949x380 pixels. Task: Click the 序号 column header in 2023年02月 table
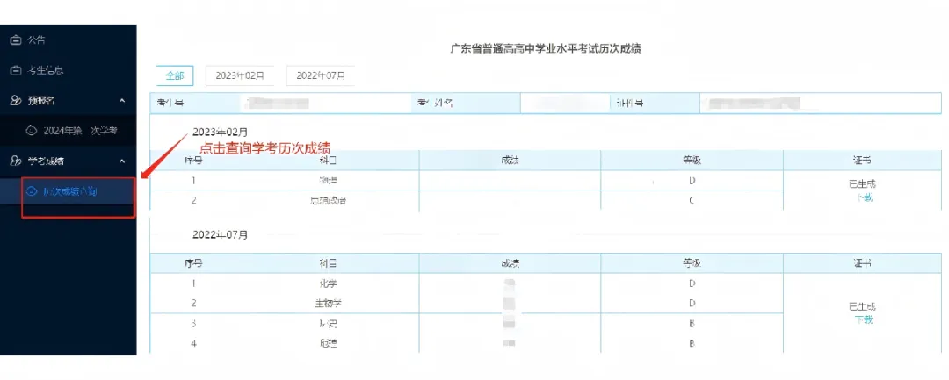click(x=193, y=160)
